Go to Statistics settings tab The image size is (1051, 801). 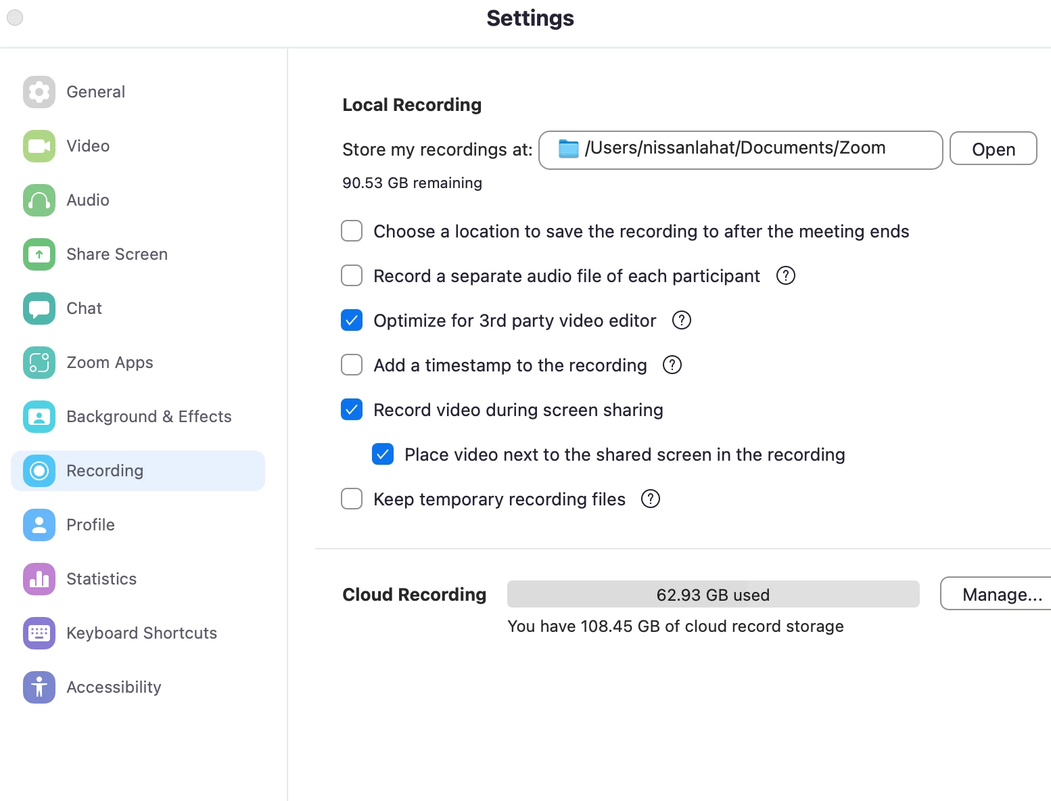[101, 579]
